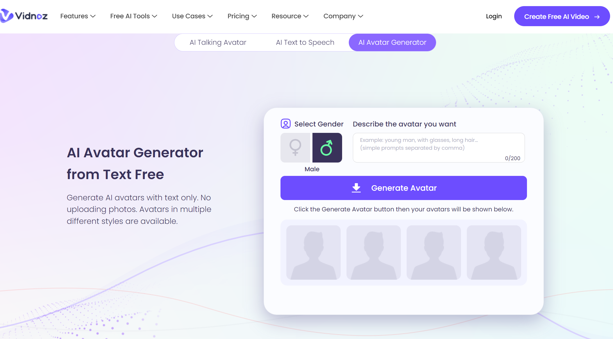The height and width of the screenshot is (339, 613).
Task: Click the AI Talking Avatar tab icon
Action: (x=218, y=42)
